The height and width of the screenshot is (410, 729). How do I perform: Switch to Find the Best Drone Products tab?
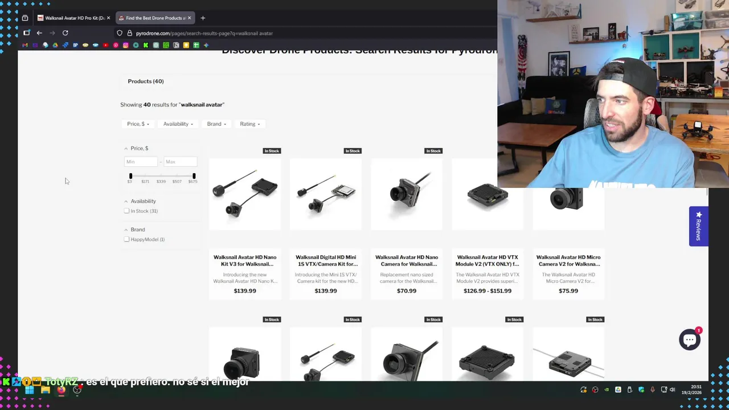(154, 18)
